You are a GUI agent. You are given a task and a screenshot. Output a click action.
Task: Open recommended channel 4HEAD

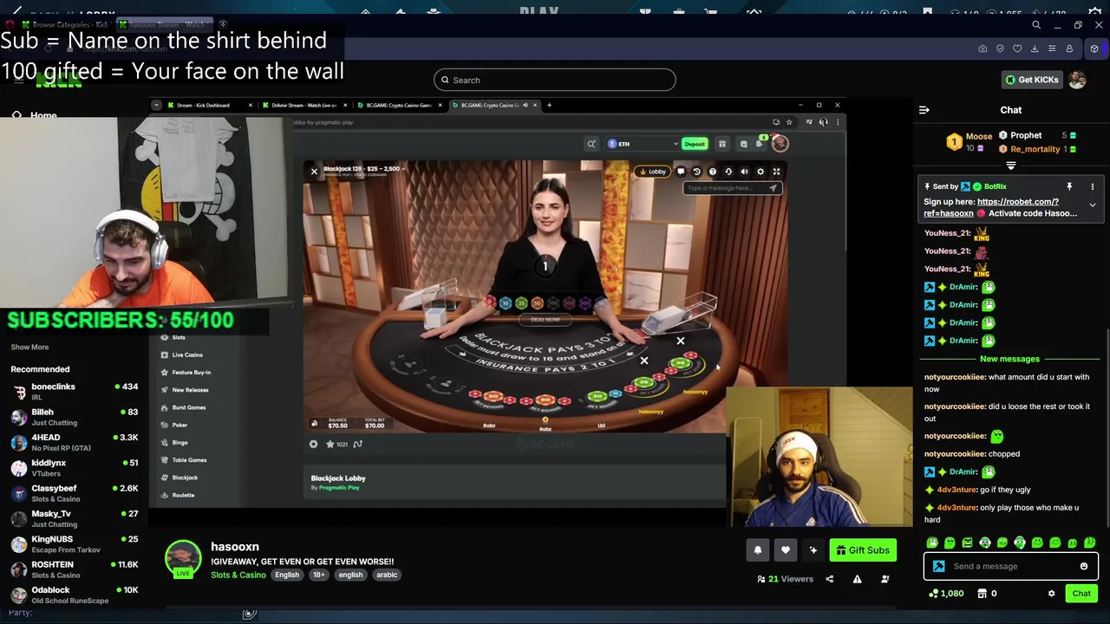point(74,442)
